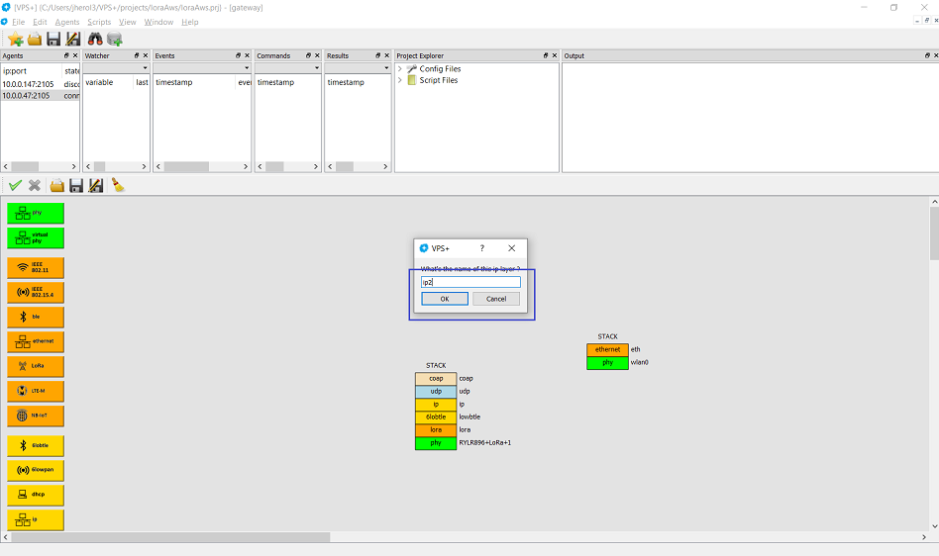Screen dimensions: 939x556
Task: Choose the NB-IoT layer block
Action: tap(36, 416)
